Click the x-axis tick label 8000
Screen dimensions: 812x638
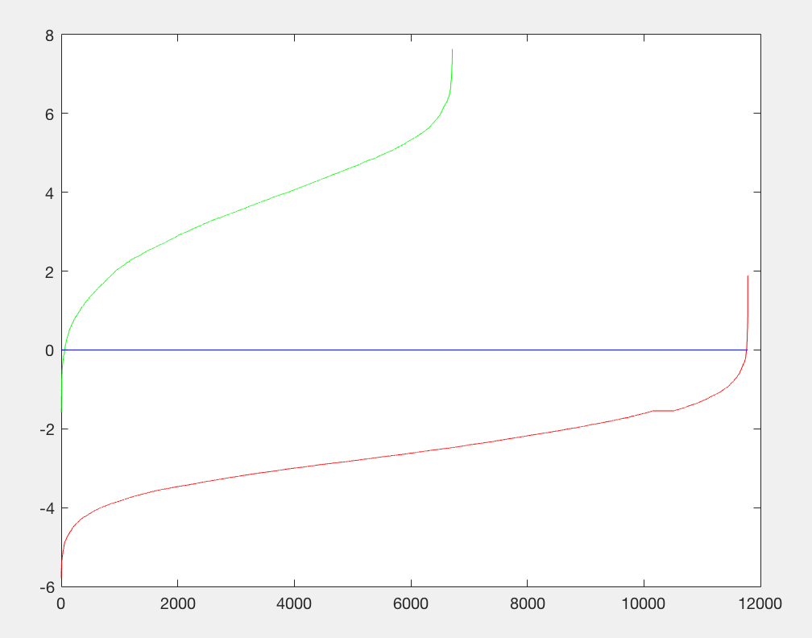coord(527,604)
